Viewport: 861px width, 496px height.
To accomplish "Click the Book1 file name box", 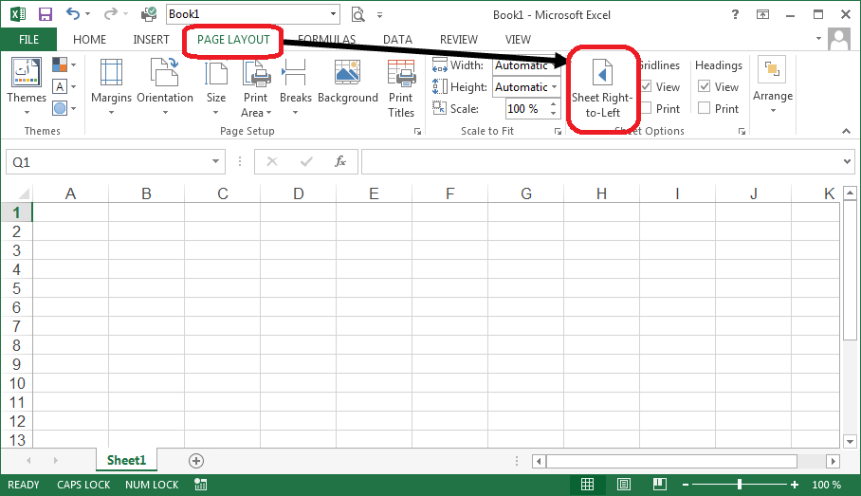I will 252,14.
